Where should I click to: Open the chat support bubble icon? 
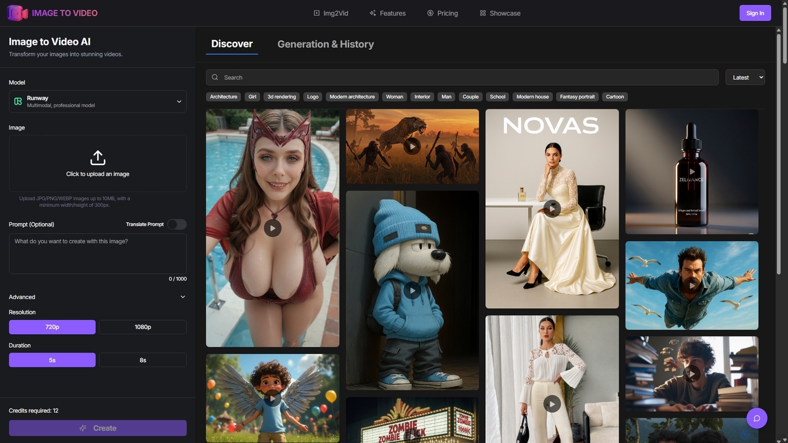tap(757, 418)
